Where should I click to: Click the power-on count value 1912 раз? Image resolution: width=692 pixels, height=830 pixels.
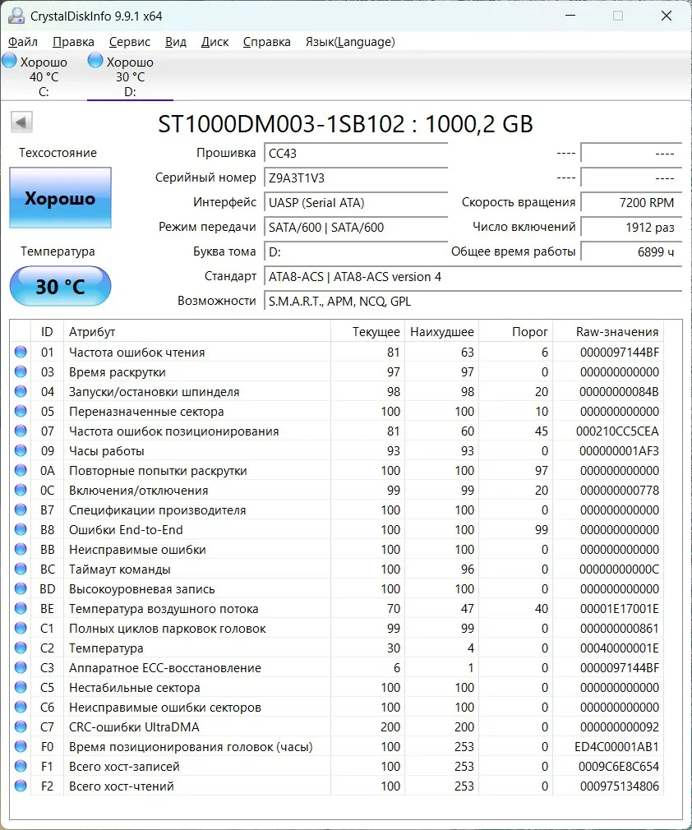631,228
